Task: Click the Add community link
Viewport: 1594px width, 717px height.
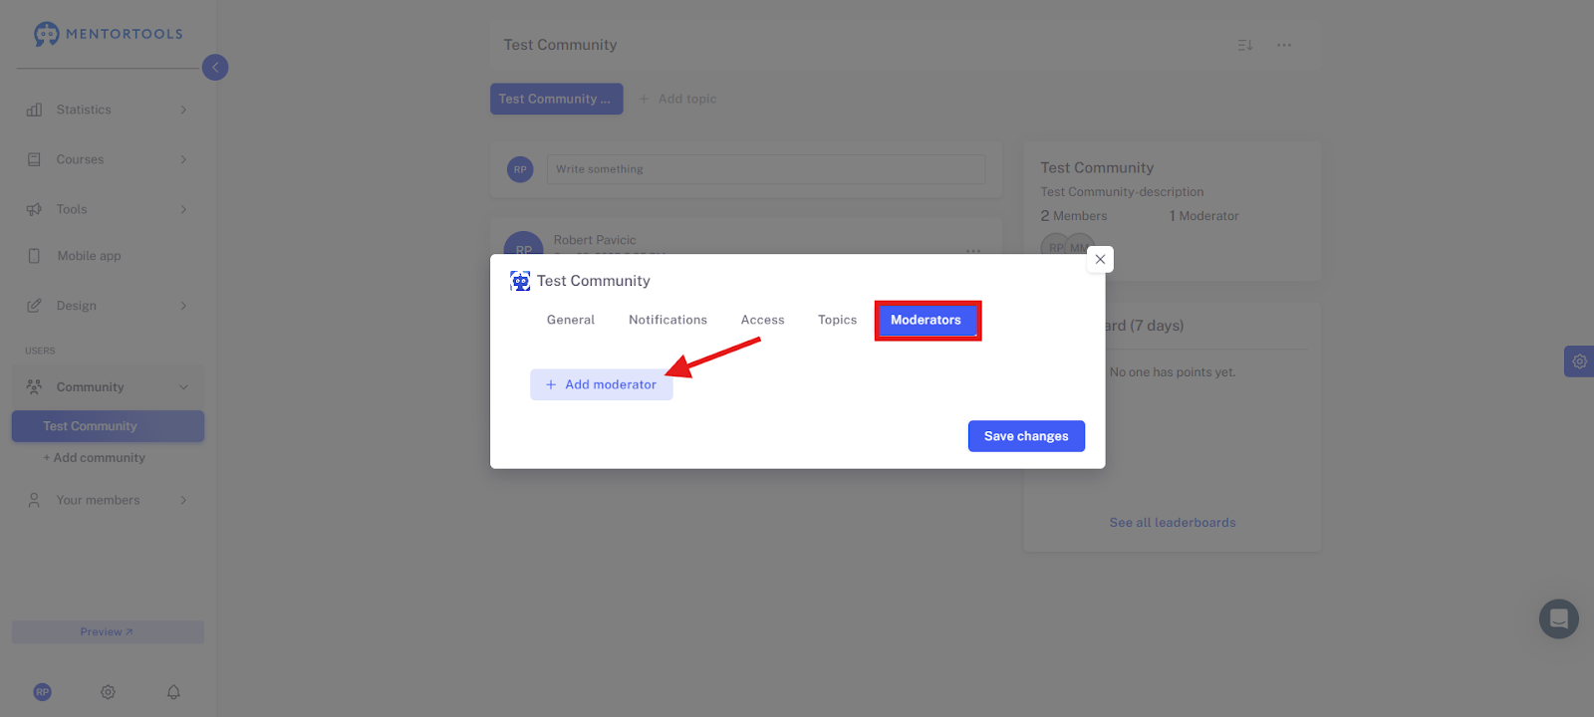Action: [95, 458]
